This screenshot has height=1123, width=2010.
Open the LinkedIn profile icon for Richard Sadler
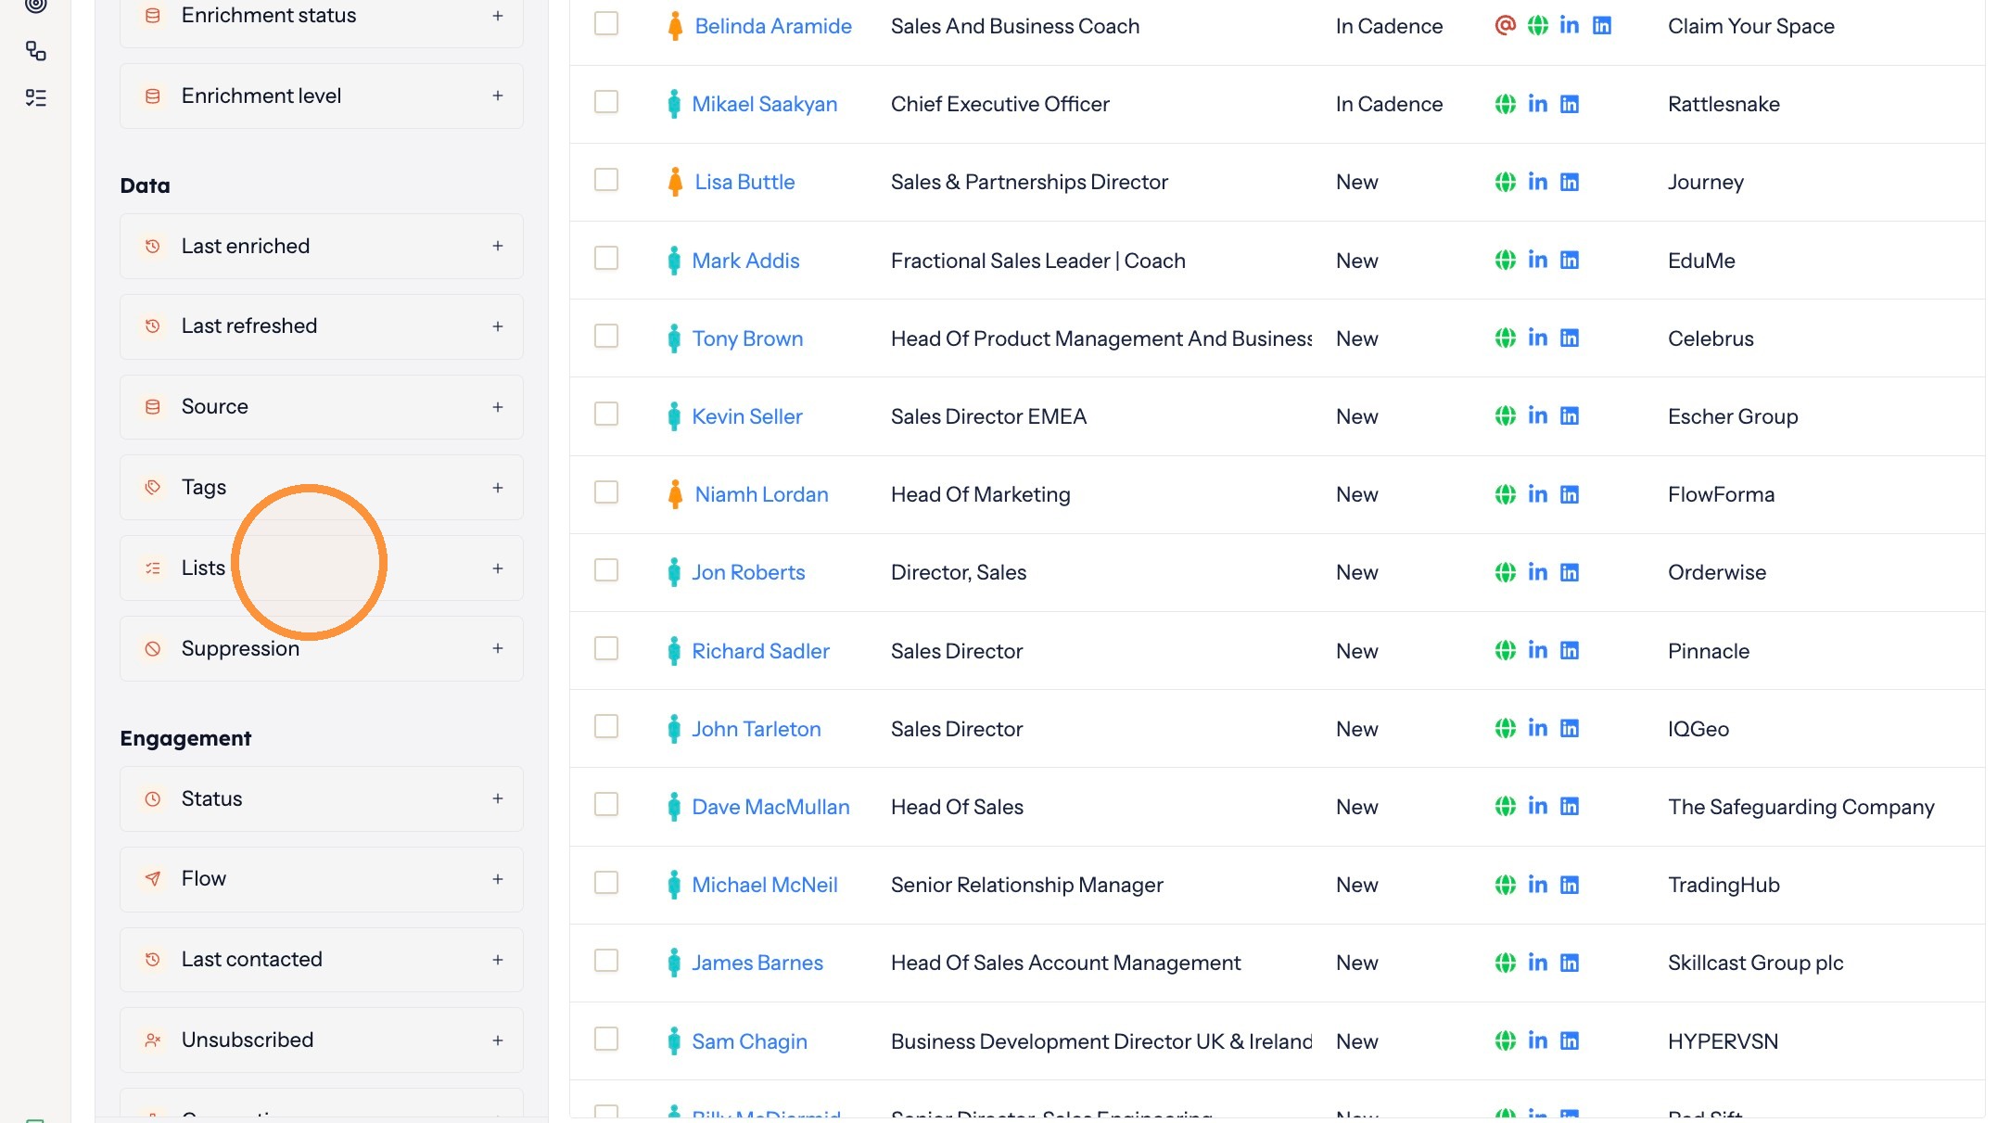coord(1538,650)
